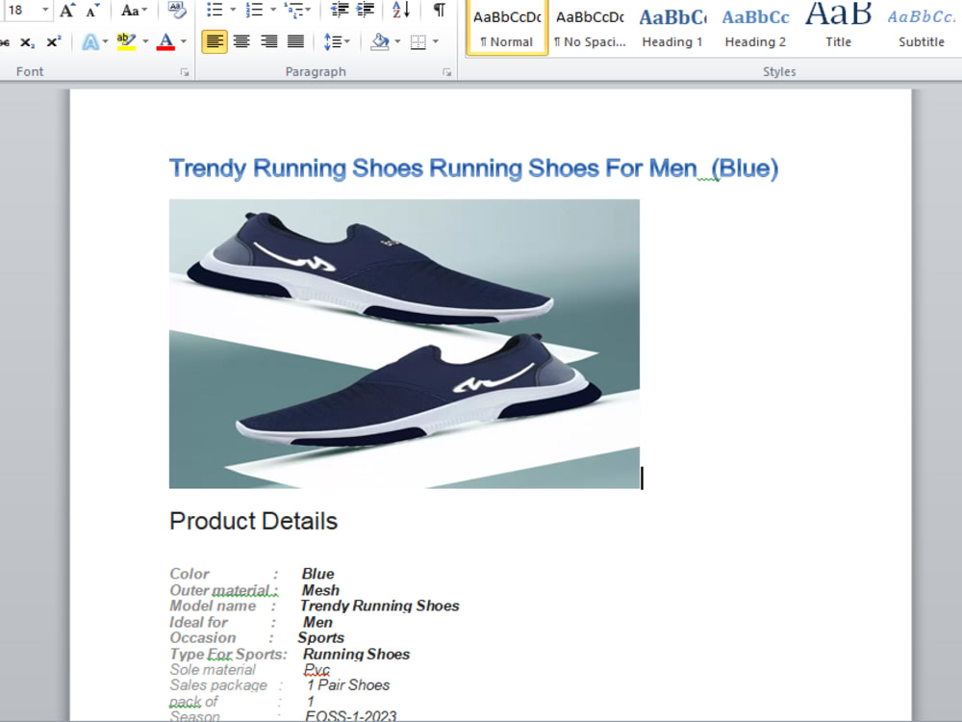Click the Grow Font icon
This screenshot has height=722, width=962.
point(67,10)
